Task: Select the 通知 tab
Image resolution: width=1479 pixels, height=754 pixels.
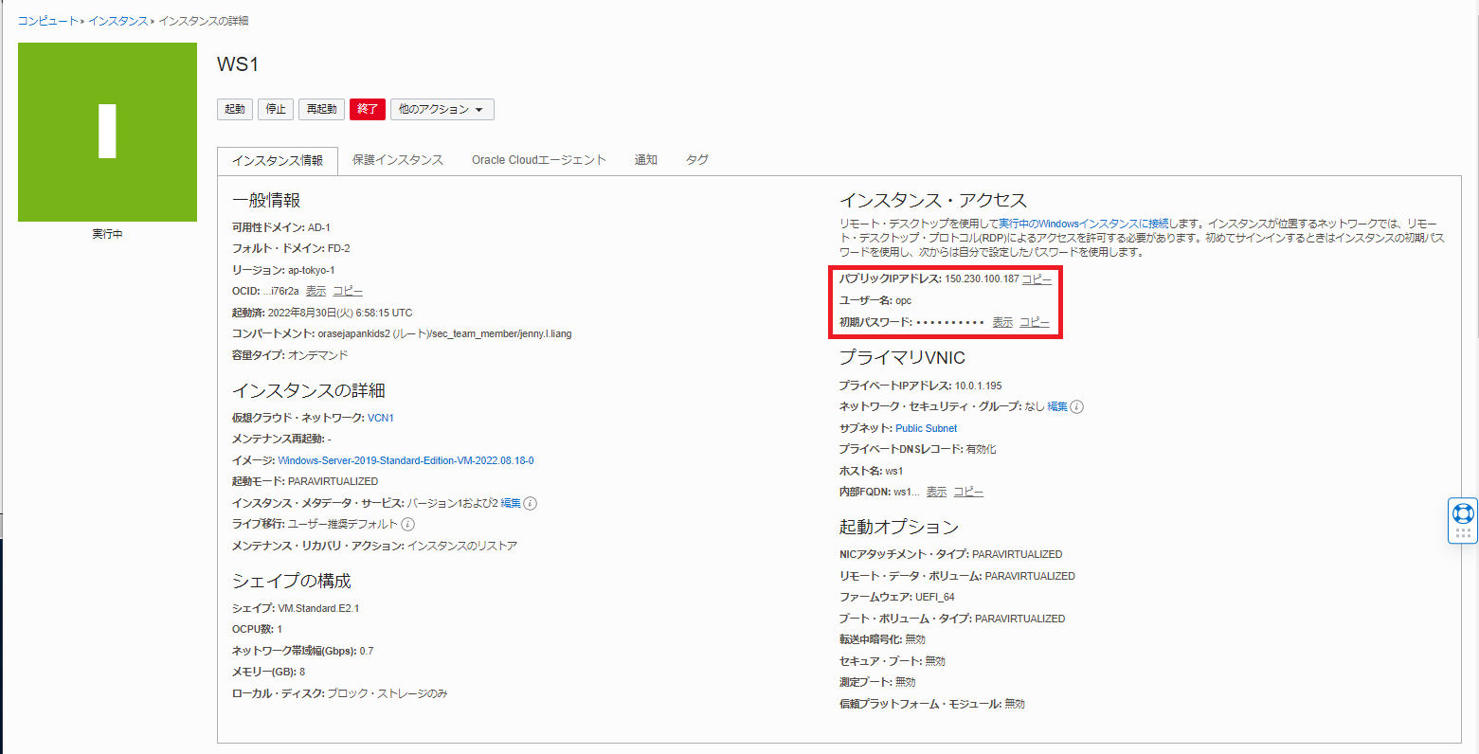Action: pos(645,160)
